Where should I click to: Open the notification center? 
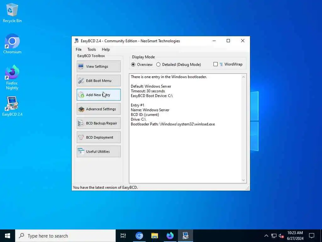pos(312,236)
